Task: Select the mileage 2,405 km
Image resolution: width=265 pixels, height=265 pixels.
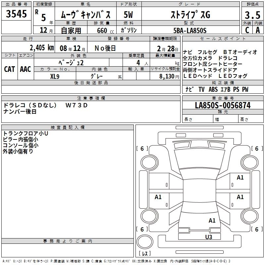Action: click(42, 48)
